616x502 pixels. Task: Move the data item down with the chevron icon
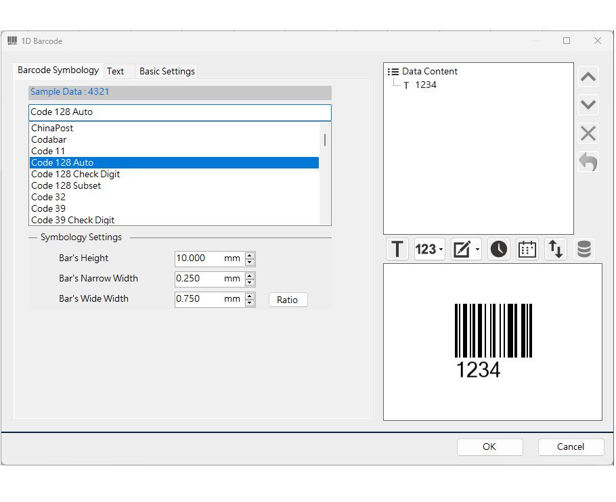coord(588,105)
